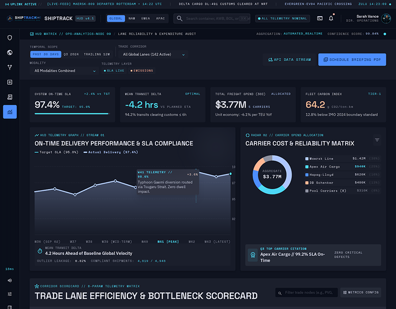The image size is (396, 309).
Task: Click the AUTOMATED_REALTIME aggregation value
Action: [x=303, y=34]
